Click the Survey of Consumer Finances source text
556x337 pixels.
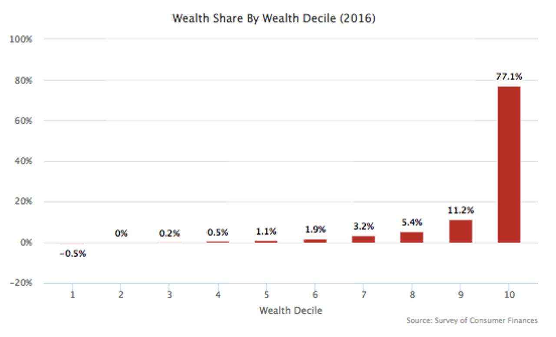click(x=472, y=321)
